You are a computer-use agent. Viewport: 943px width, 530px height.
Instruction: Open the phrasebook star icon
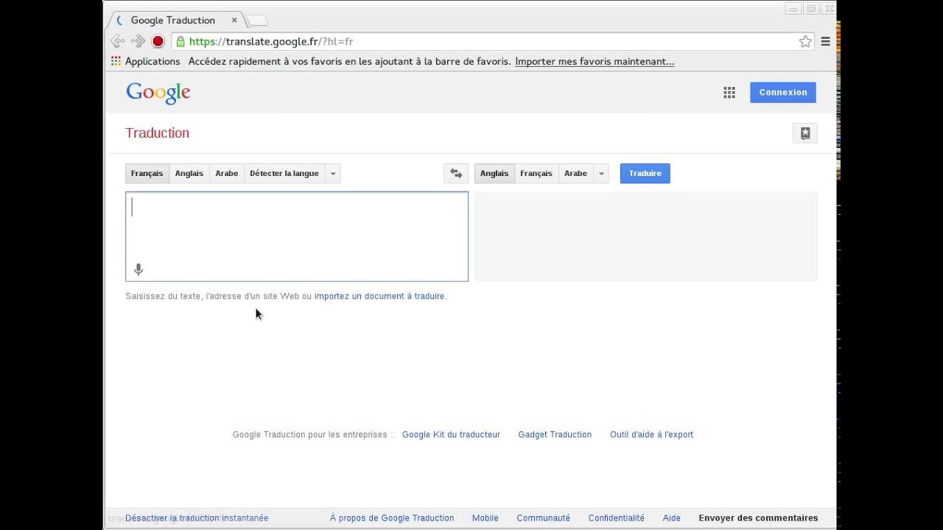click(x=805, y=133)
